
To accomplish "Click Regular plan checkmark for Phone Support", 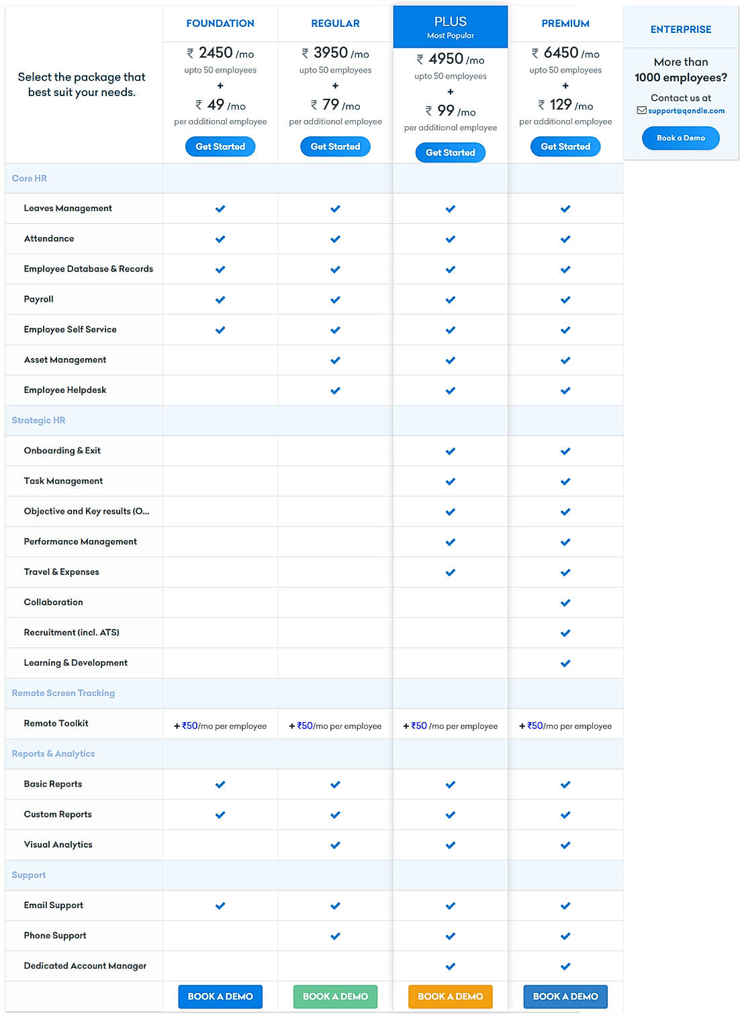I will [335, 936].
